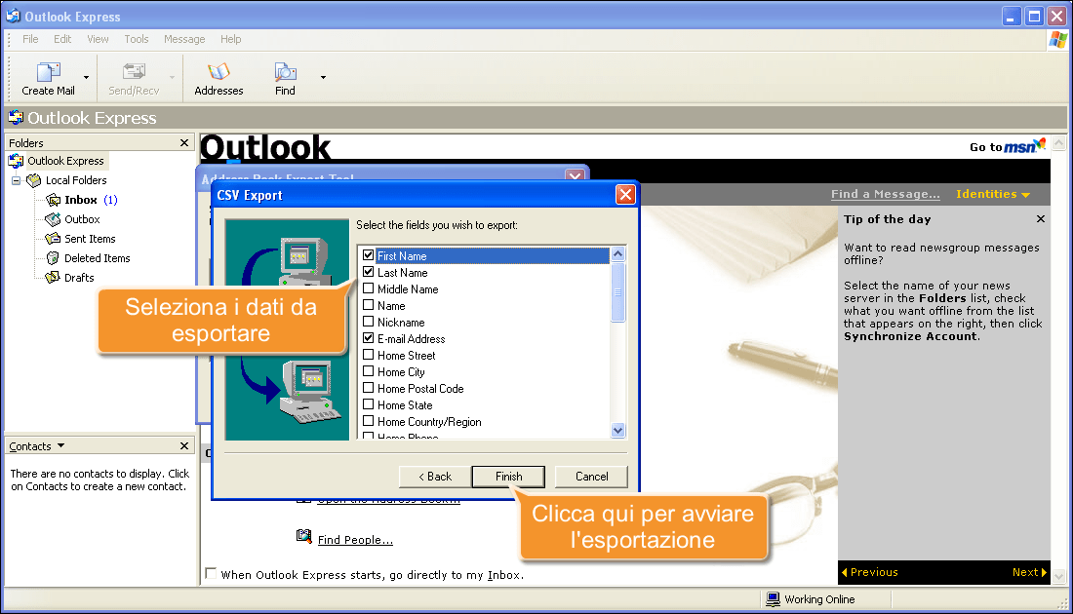The width and height of the screenshot is (1073, 614).
Task: Click Outlook Express title bar icon
Action: click(x=13, y=16)
